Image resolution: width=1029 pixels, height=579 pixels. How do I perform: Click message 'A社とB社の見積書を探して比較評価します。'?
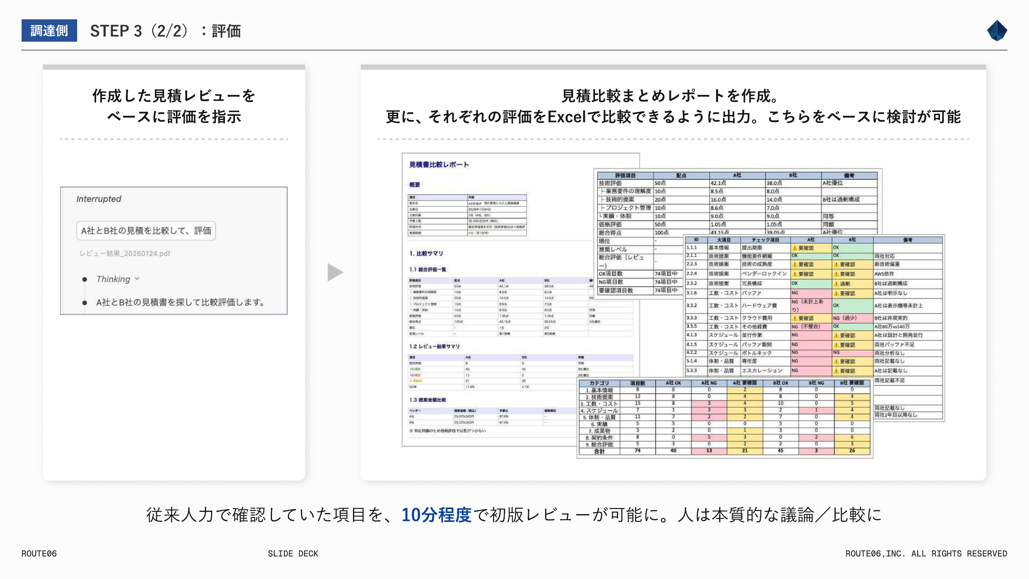click(181, 302)
